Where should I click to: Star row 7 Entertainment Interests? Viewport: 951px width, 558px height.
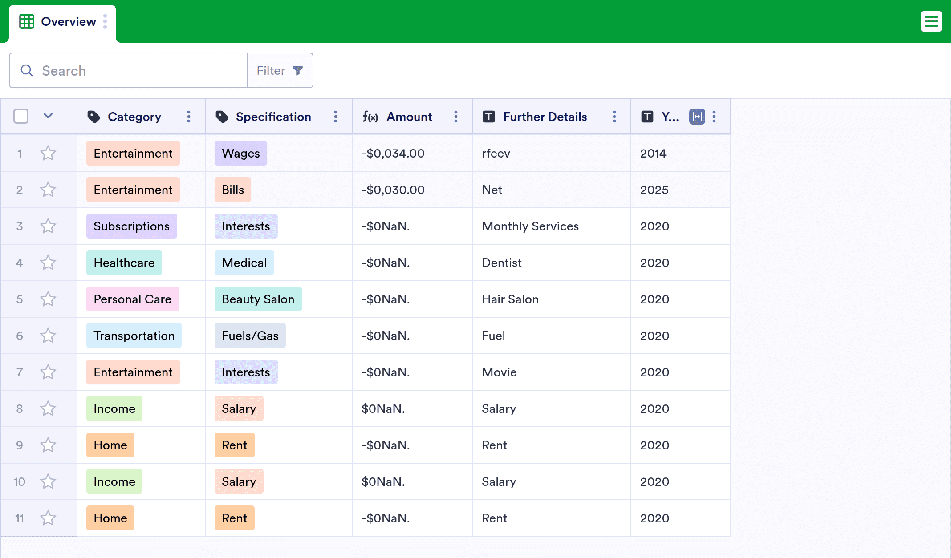click(x=48, y=372)
